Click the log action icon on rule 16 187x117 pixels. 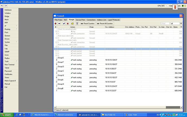coord(72,31)
